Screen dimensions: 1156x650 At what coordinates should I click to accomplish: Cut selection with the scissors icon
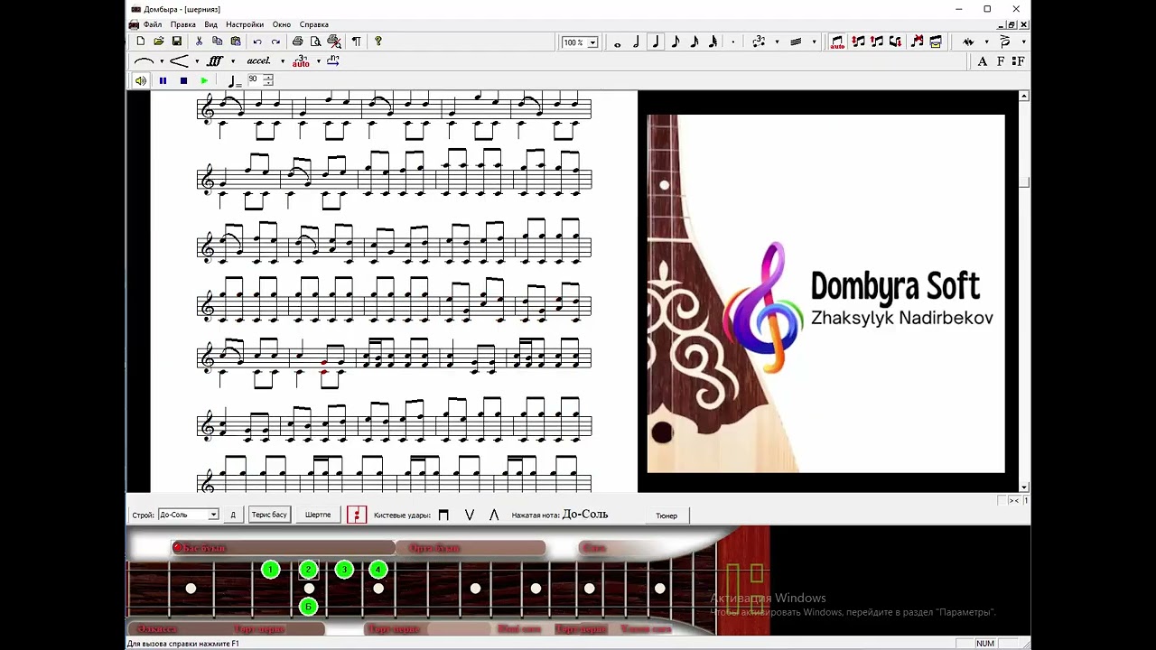point(200,42)
